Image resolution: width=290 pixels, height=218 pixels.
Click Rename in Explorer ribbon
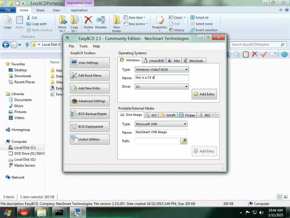[x=101, y=23]
